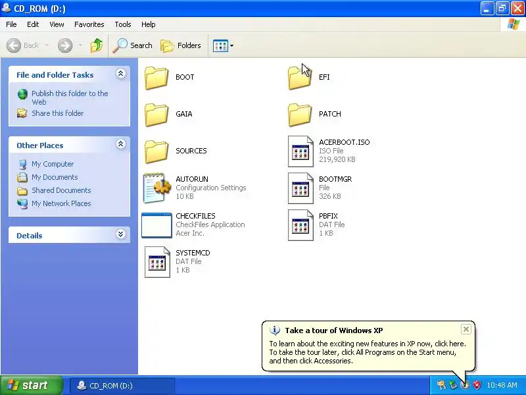The image size is (526, 395).
Task: Click the My Documents icon in sidebar
Action: 22,177
